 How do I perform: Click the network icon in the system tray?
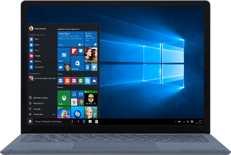pos(184,122)
